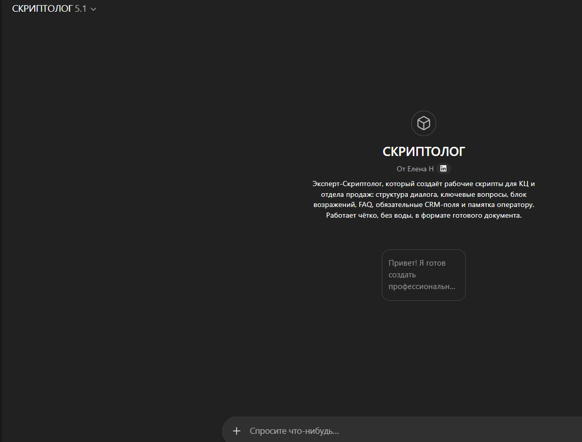Click the СКРИПТОЛОГ heading above the description
The width and height of the screenshot is (582, 442).
pos(423,151)
